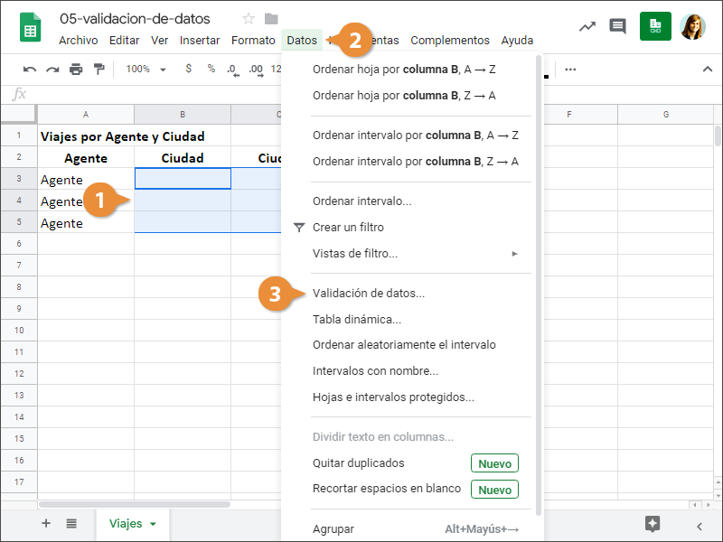
Task: Select the paint format tool
Action: point(99,70)
